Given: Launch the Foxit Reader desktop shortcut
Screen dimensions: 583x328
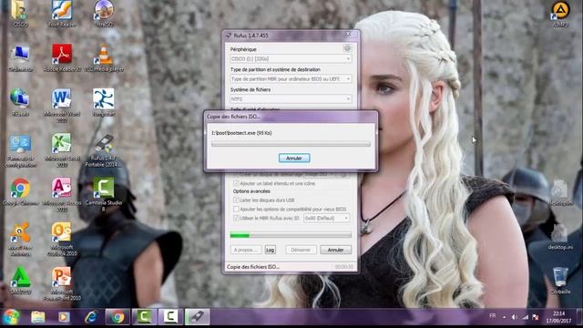Looking at the screenshot, I should [62, 14].
